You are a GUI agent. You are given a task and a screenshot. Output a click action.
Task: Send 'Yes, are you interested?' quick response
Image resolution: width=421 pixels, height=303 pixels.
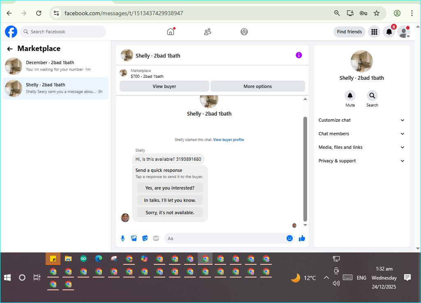tap(170, 188)
